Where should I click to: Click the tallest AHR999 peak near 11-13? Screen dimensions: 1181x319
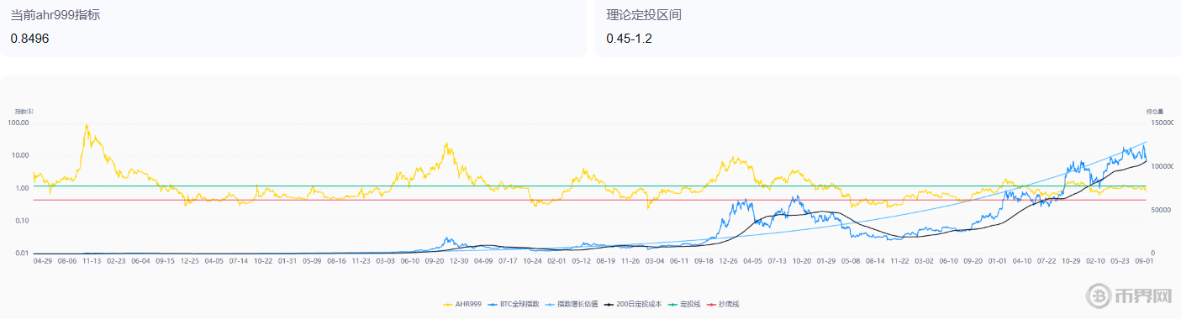(87, 126)
